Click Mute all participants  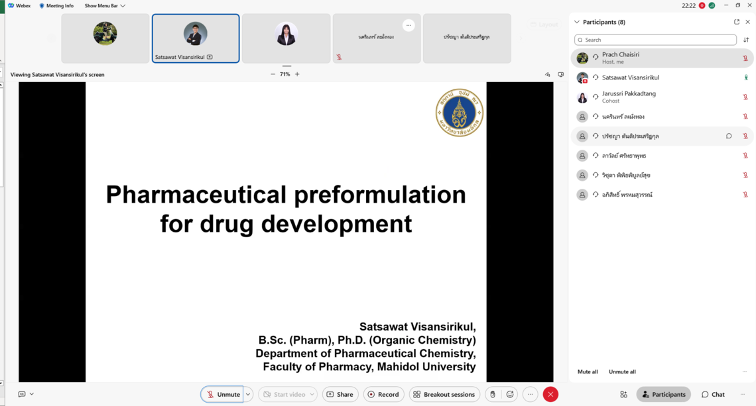pyautogui.click(x=588, y=372)
